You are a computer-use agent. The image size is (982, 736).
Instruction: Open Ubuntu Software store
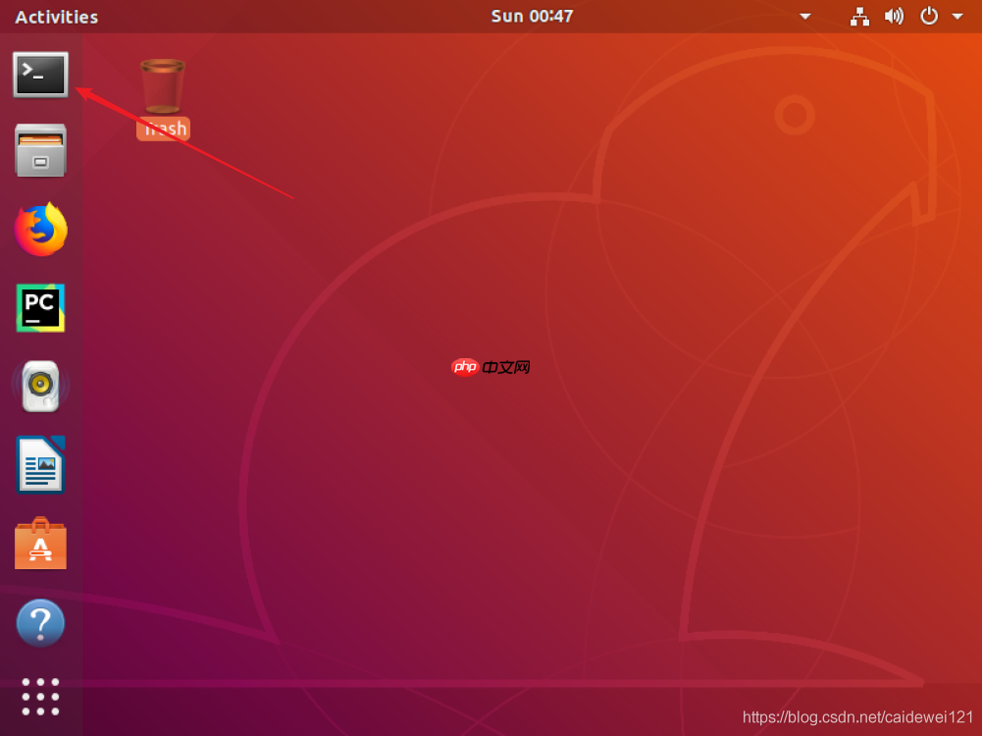[40, 543]
